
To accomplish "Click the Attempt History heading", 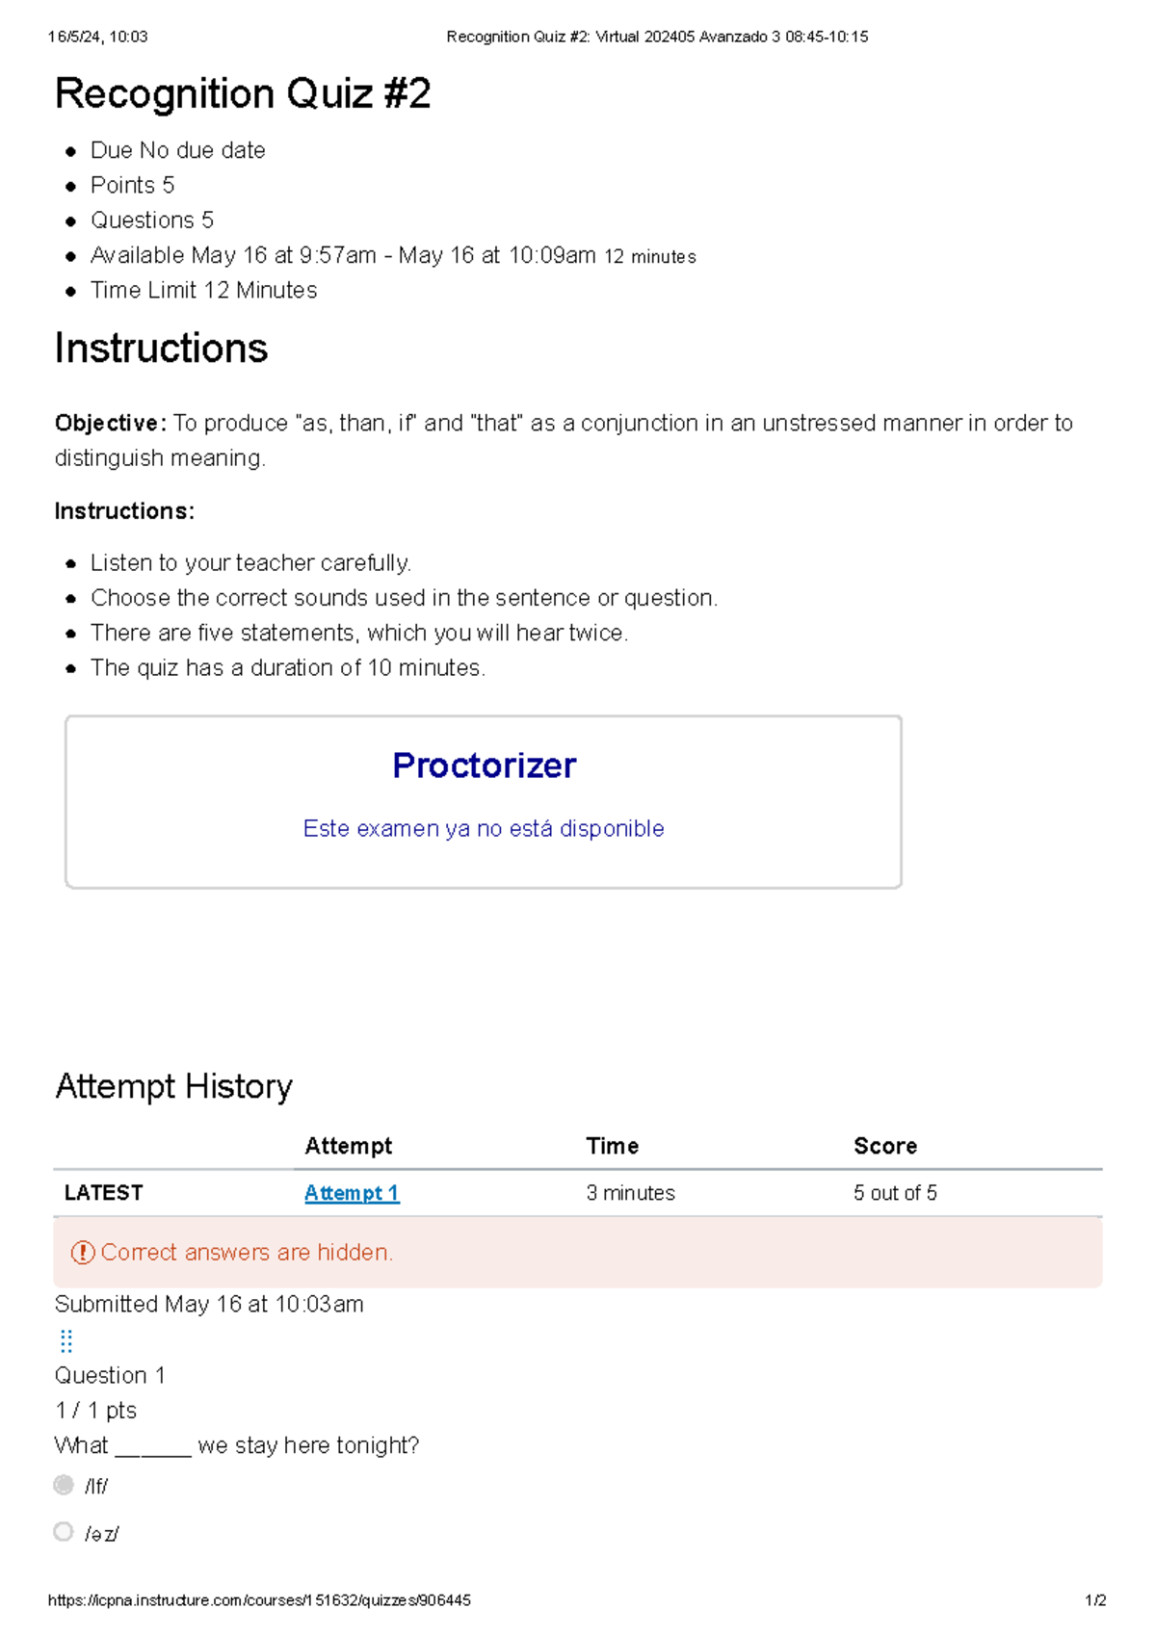I will (173, 1086).
